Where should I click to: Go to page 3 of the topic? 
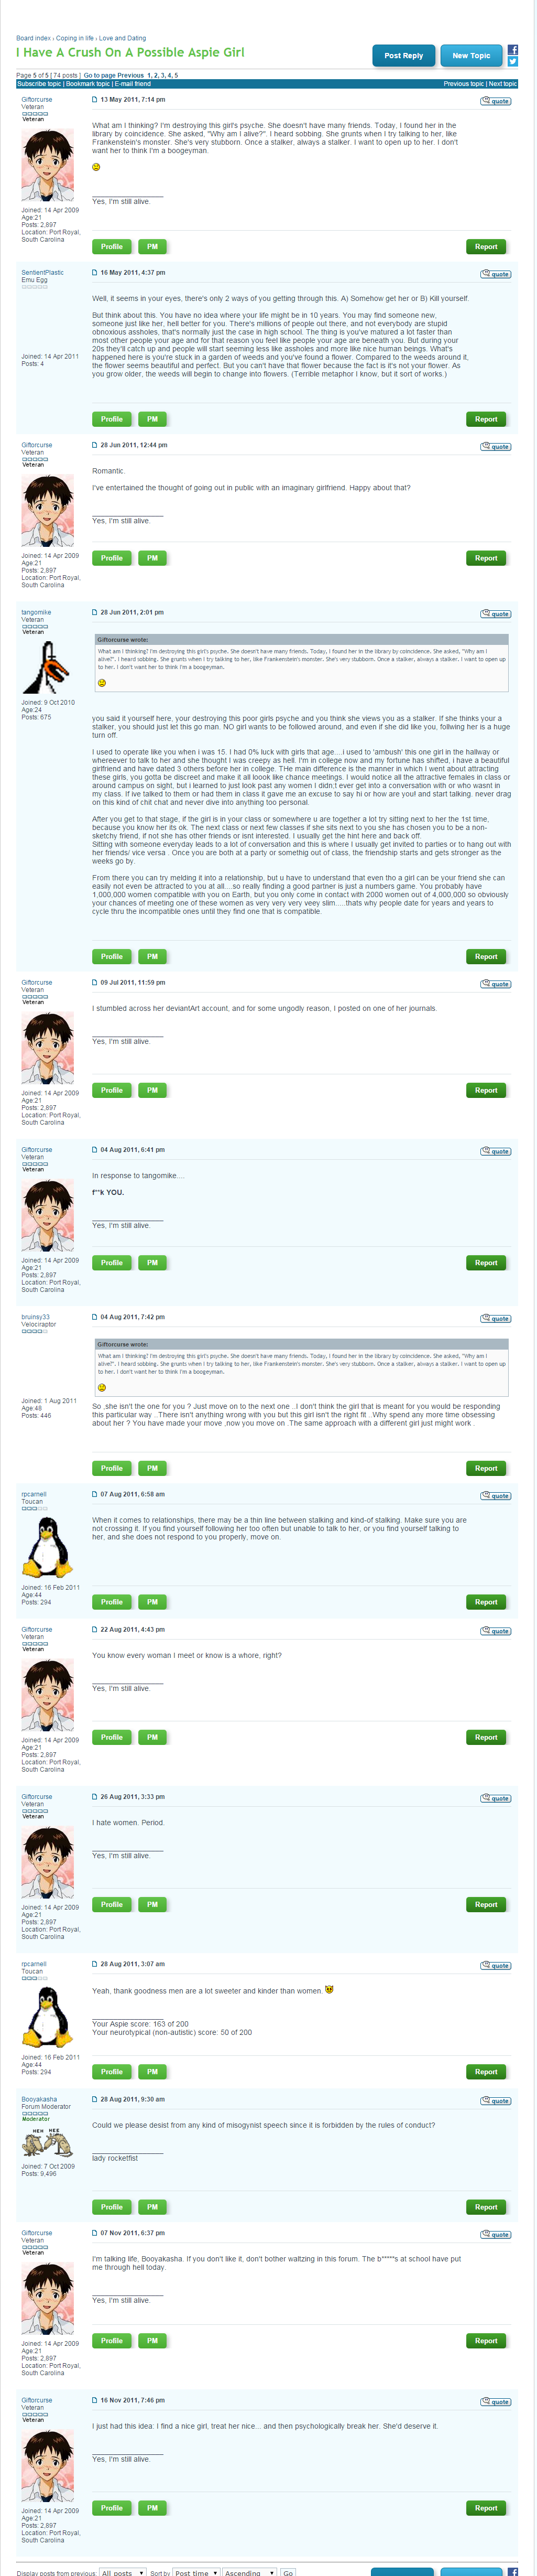pos(164,75)
